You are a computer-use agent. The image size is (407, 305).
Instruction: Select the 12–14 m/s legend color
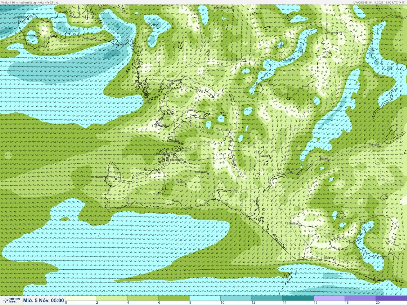pyautogui.click(x=267, y=298)
